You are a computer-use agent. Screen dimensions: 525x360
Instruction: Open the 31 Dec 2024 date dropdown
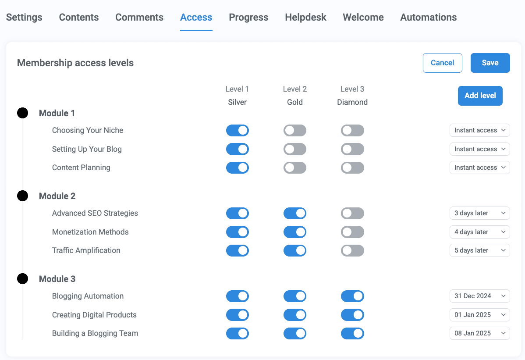[479, 296]
